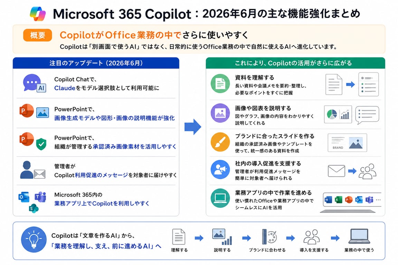
Task: Click the ellipsis on the laptop illustration
Action: point(378,200)
